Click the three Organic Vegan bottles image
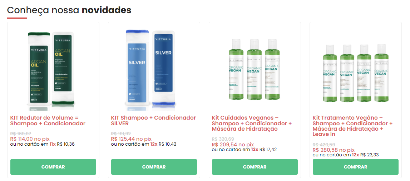Viewport: 410px width, 181px height. click(x=255, y=70)
